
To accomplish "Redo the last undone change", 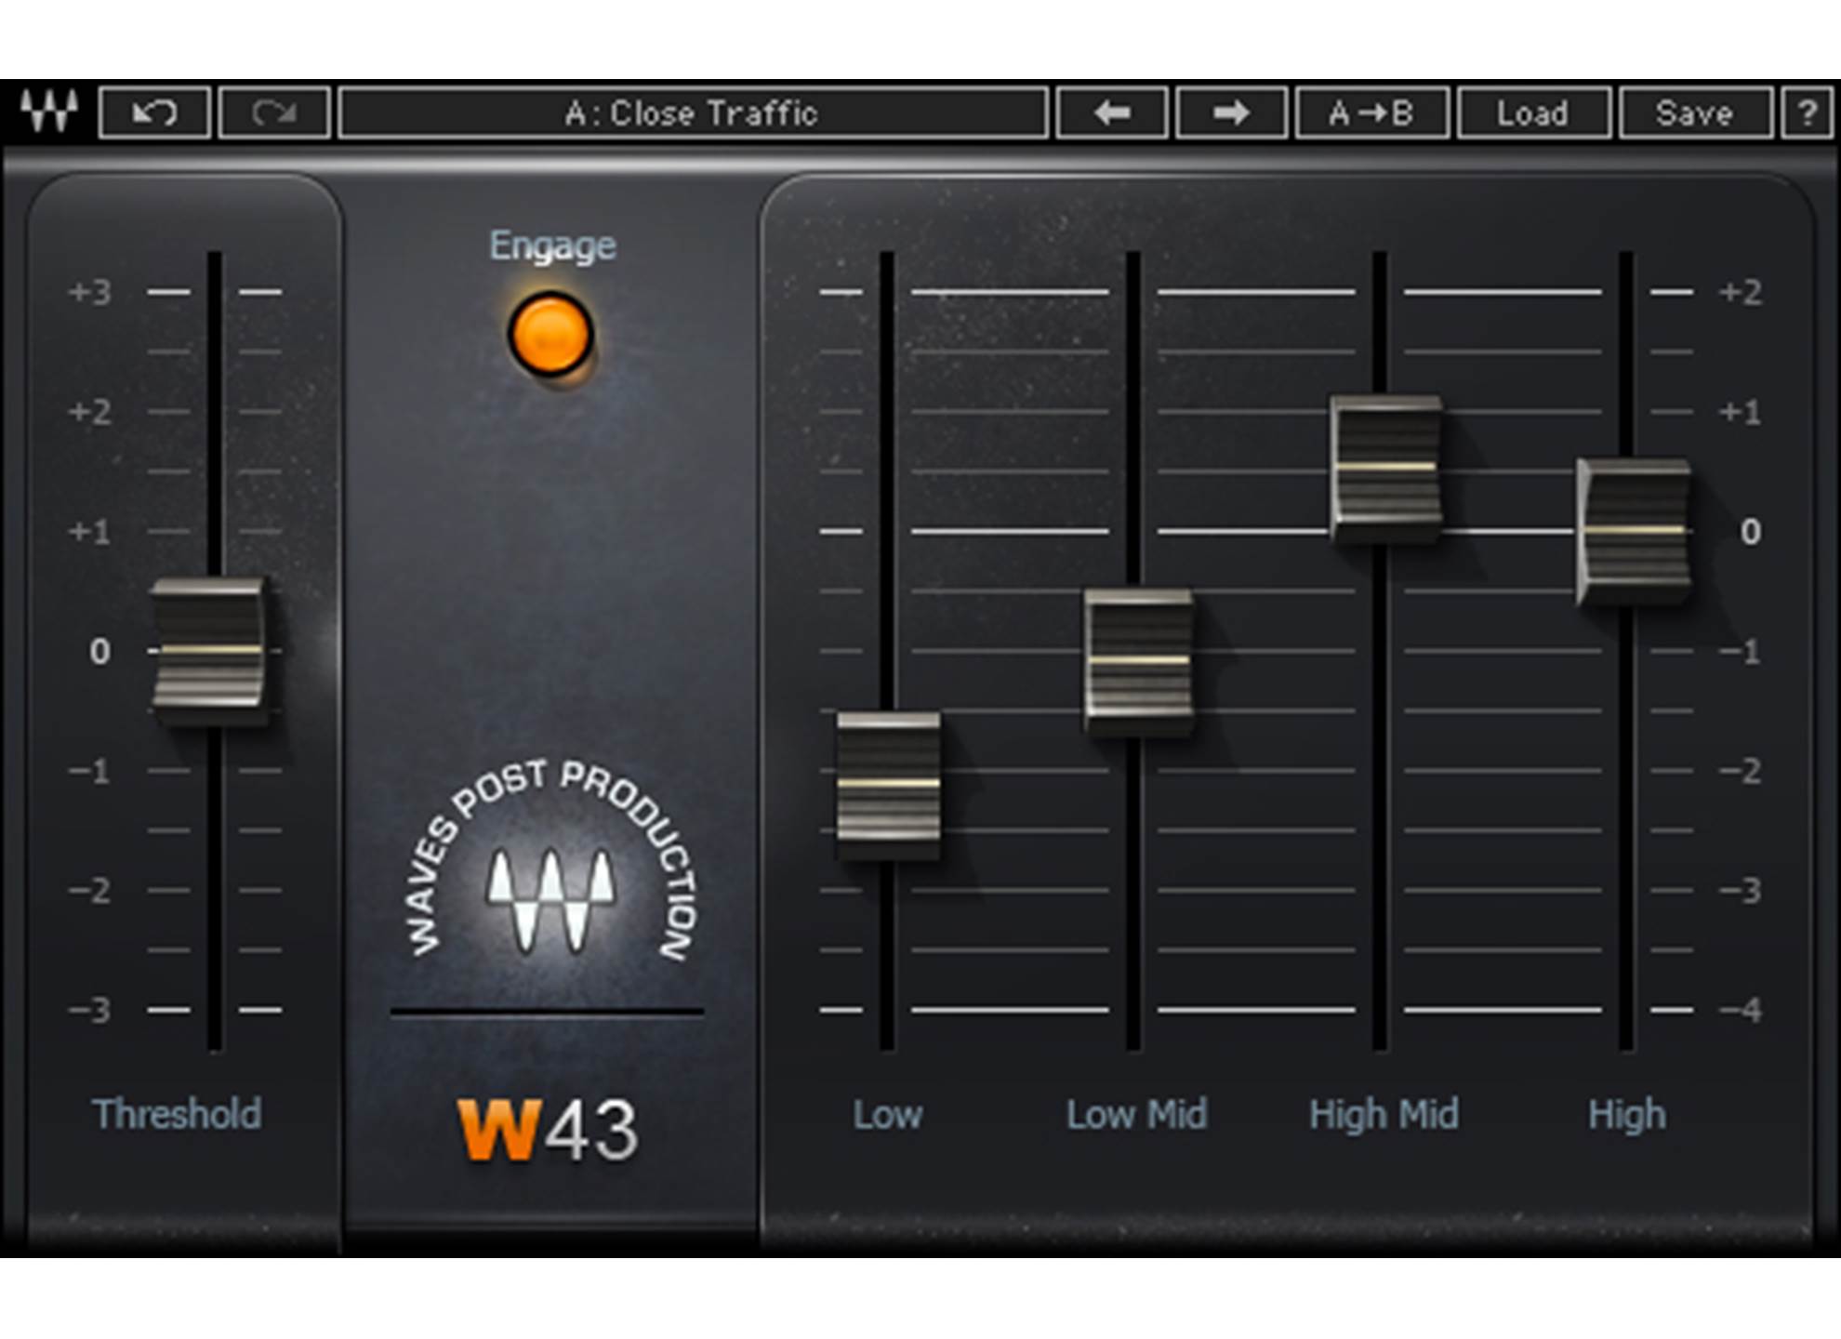I will click(274, 113).
